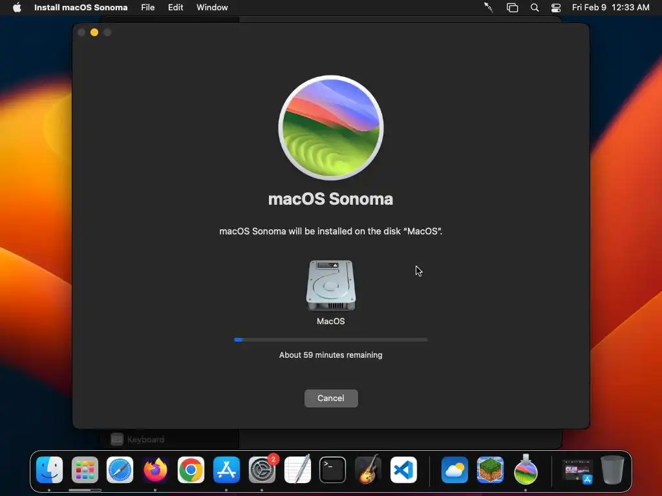Open Spotlight search in the menu bar
662x496 pixels.
tap(535, 8)
